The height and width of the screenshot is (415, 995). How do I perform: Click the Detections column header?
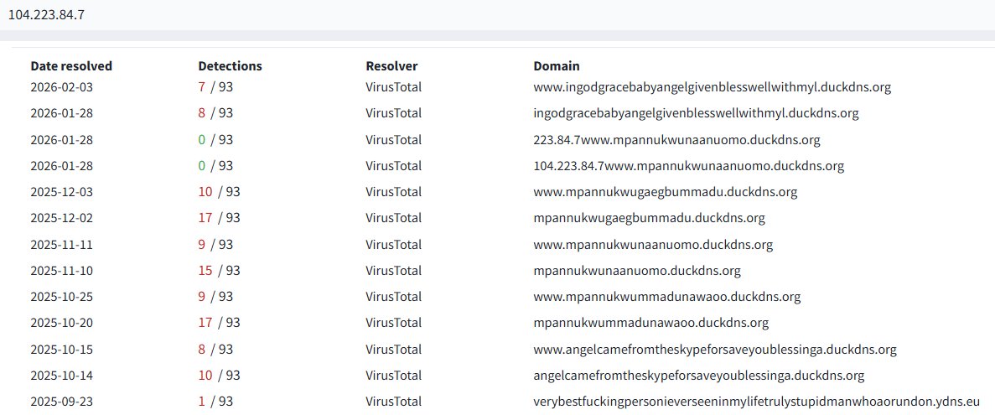click(230, 66)
